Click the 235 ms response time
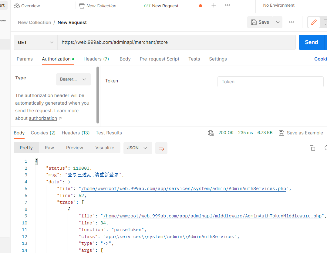Image resolution: width=327 pixels, height=253 pixels. [x=245, y=133]
